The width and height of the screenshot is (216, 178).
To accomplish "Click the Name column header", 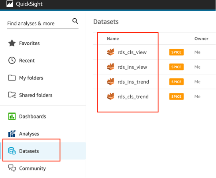I will click(x=113, y=39).
